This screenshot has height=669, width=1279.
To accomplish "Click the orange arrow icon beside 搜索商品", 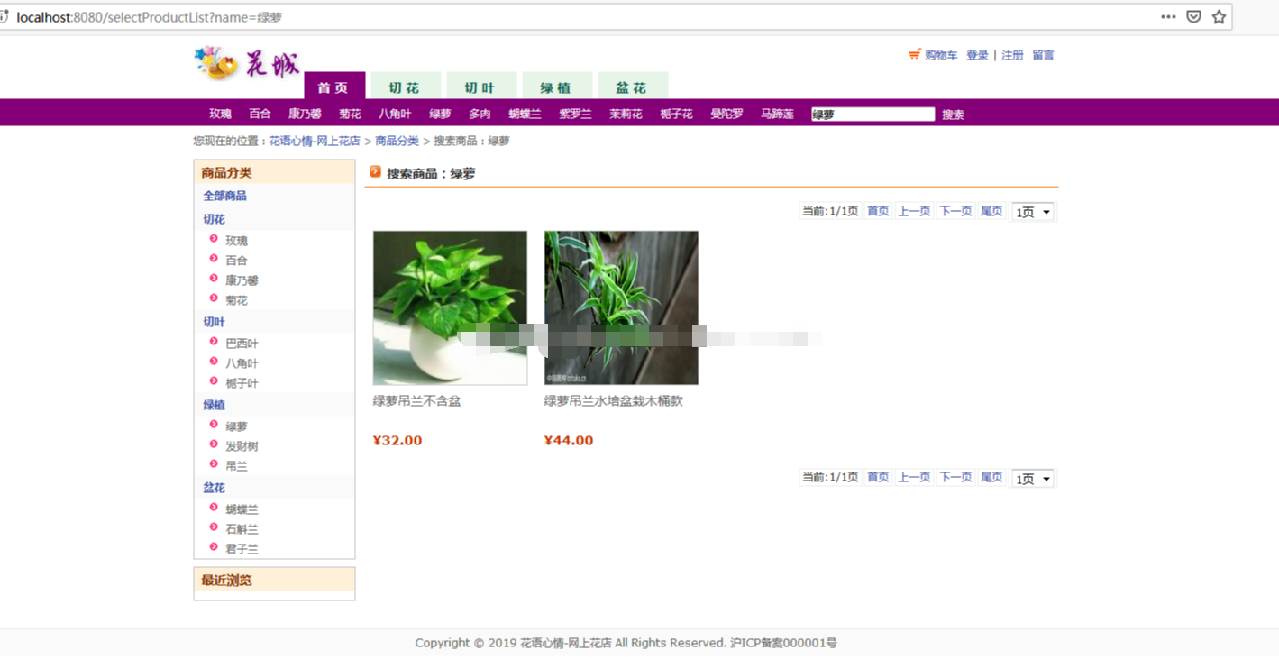I will click(376, 171).
